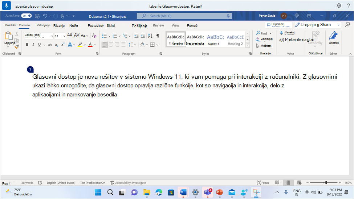Screen dimensions: 354x199
Task: Open font color dropdown arrow
Action: pyautogui.click(x=95, y=45)
